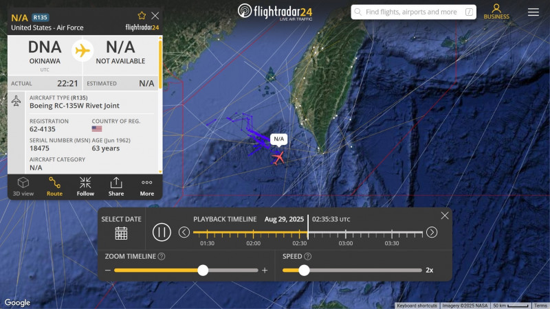The height and width of the screenshot is (309, 550).
Task: Click the N/A aircraft label on map
Action: 279,139
